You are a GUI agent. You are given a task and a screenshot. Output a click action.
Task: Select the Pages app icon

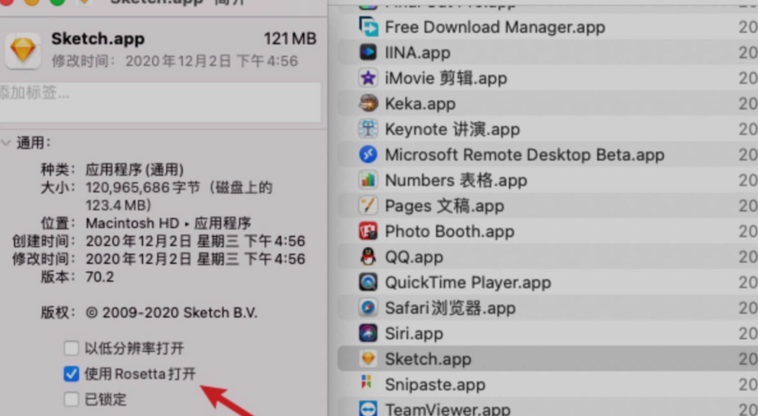(x=368, y=206)
